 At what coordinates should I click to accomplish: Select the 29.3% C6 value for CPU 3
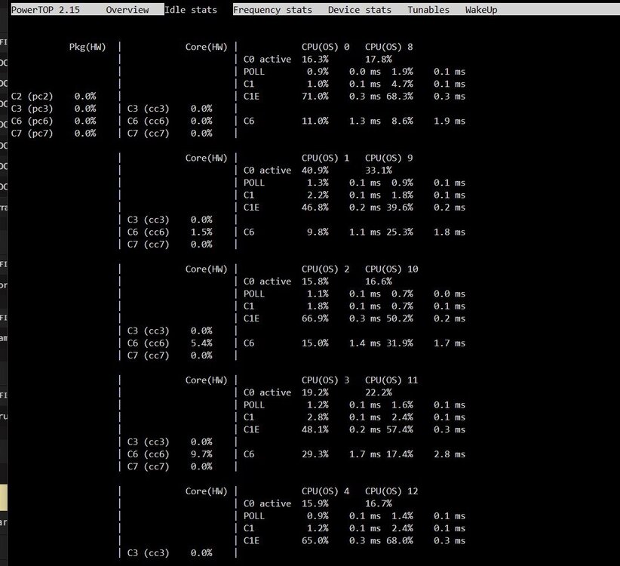click(x=315, y=454)
